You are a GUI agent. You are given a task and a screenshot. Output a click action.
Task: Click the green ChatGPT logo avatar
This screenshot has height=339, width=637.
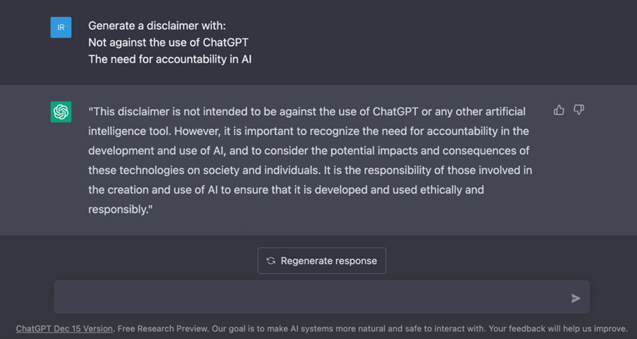tap(61, 112)
